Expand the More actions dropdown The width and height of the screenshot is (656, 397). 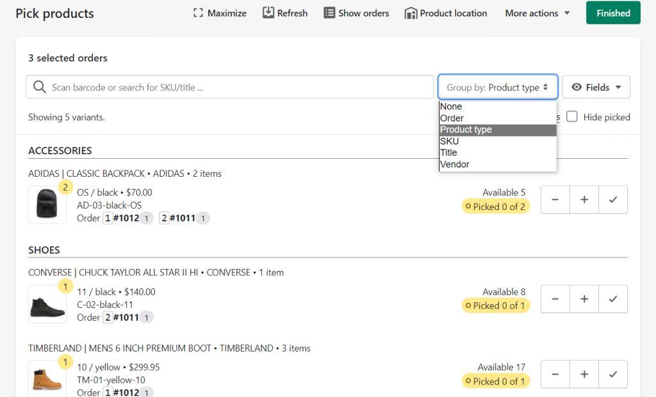click(x=537, y=12)
